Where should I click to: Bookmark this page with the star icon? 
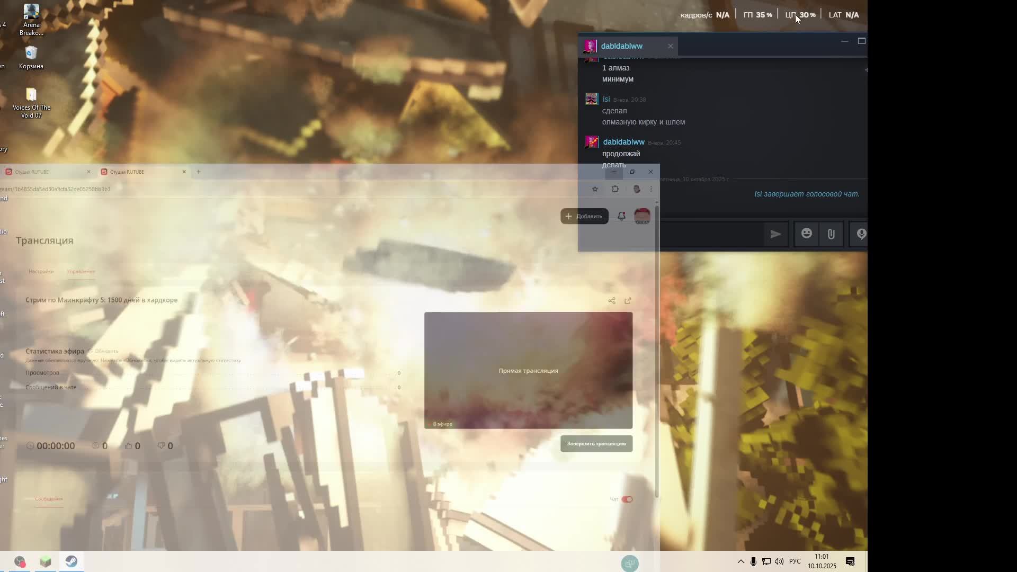[595, 189]
